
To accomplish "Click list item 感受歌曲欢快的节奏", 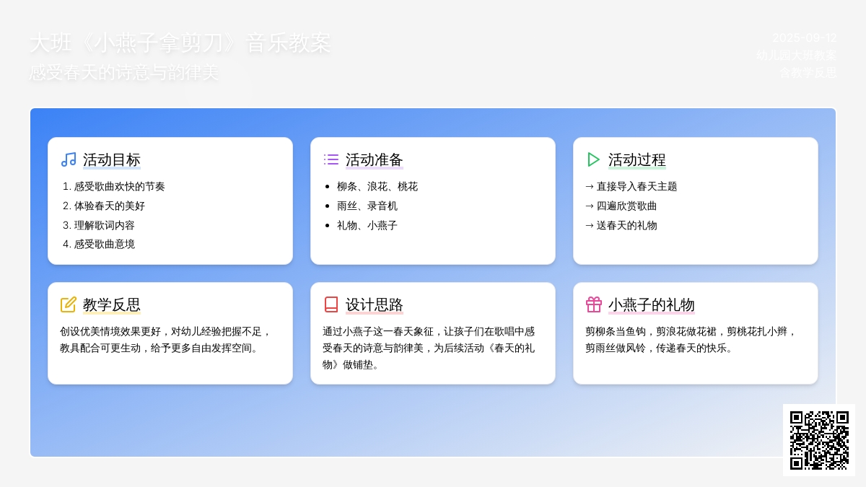I will tap(119, 186).
